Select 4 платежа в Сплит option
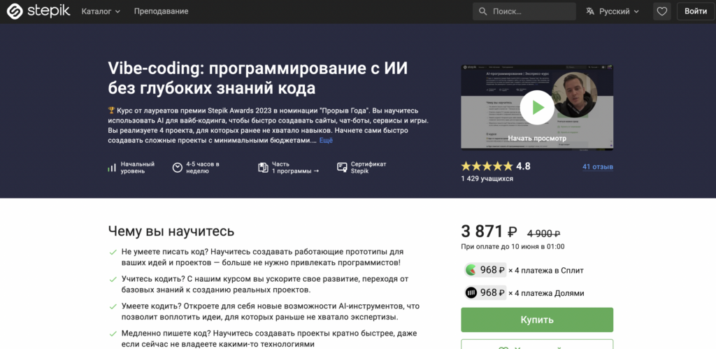716x349 pixels. (524, 271)
